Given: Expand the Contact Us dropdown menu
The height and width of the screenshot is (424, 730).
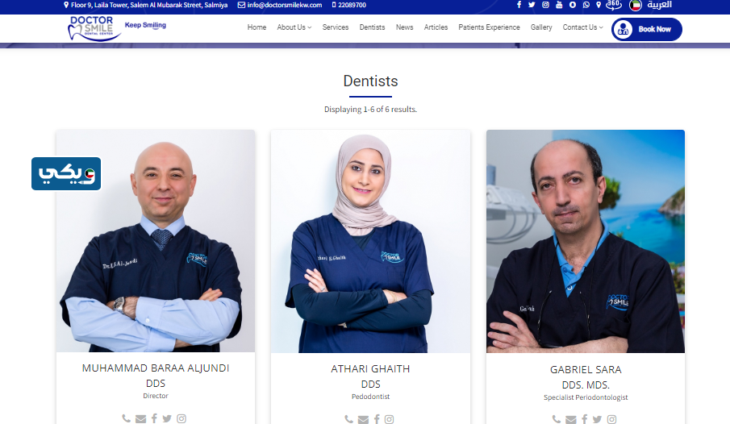Looking at the screenshot, I should click(582, 27).
